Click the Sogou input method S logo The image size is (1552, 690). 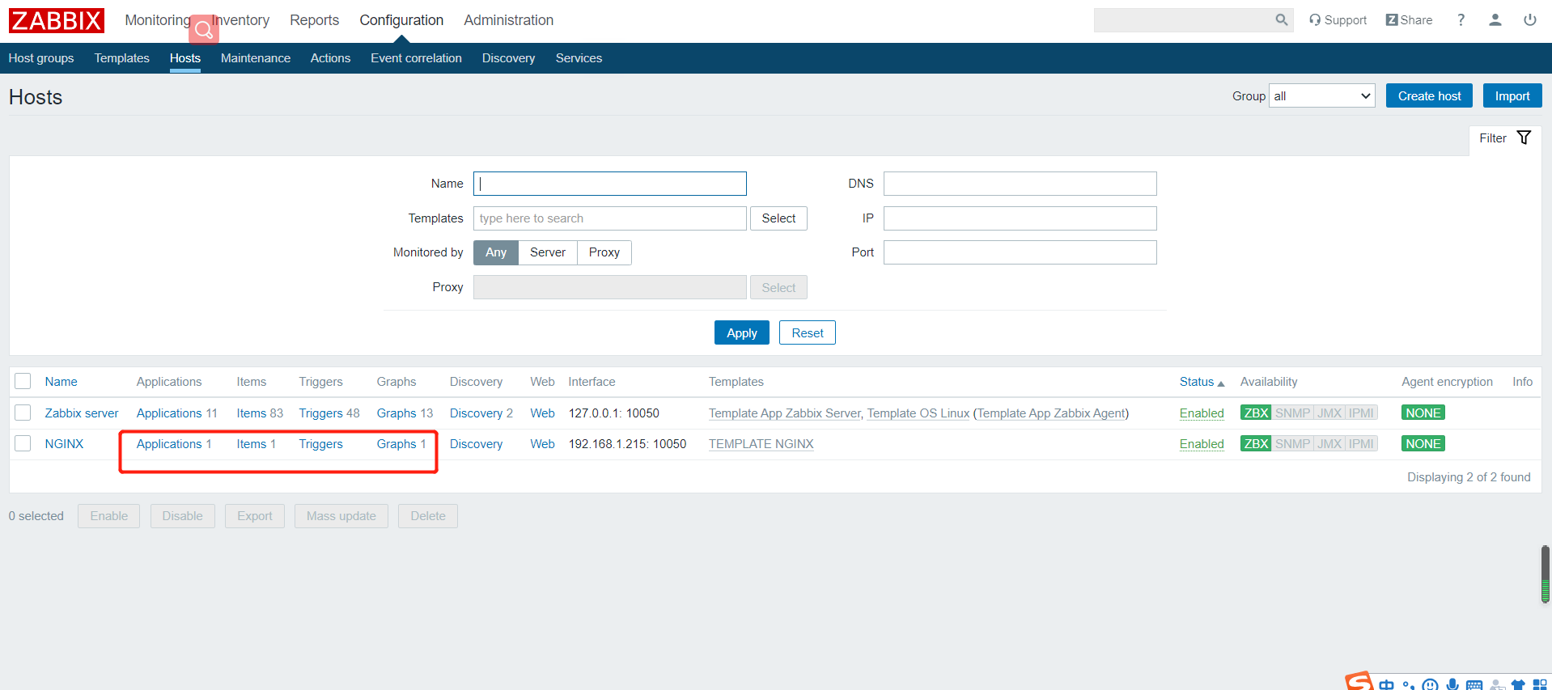click(x=1359, y=681)
